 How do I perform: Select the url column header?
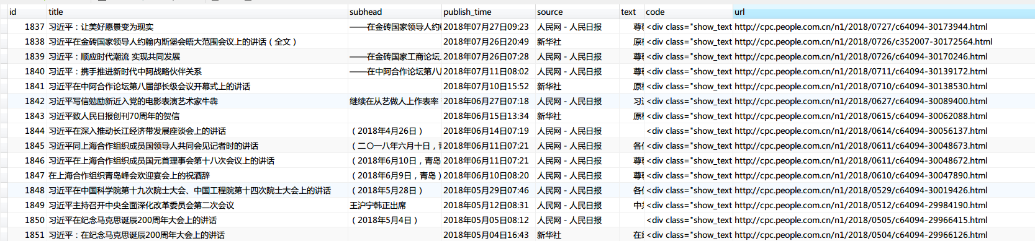(x=884, y=12)
